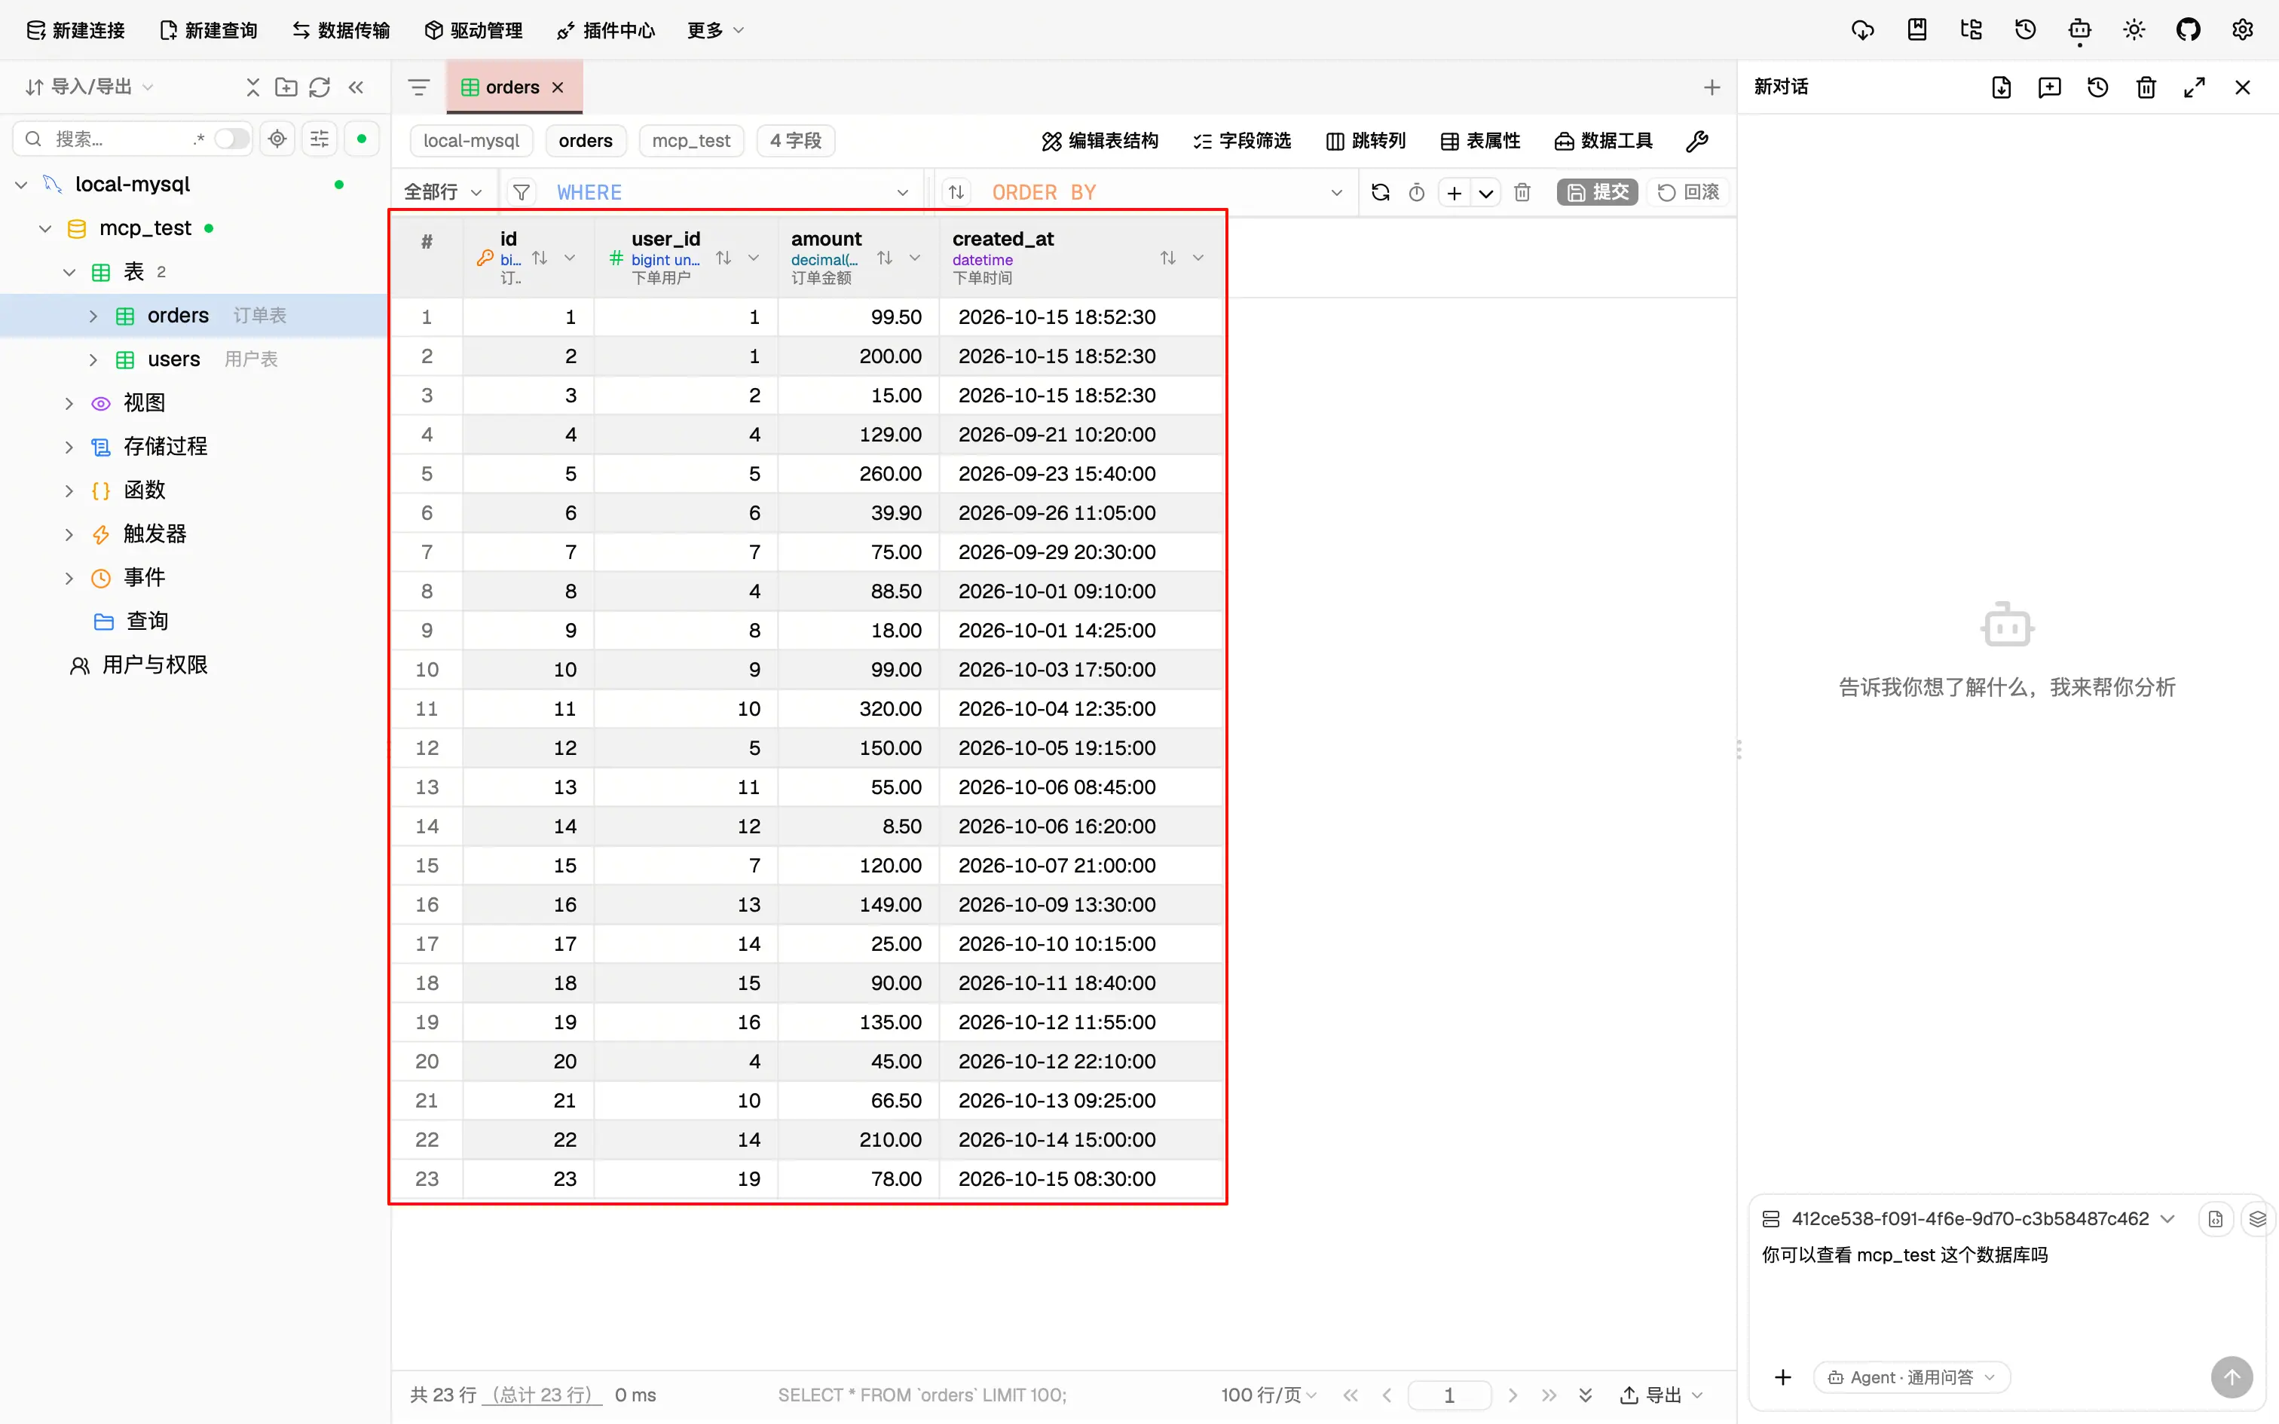
Task: Open the 更多 menu
Action: (714, 30)
